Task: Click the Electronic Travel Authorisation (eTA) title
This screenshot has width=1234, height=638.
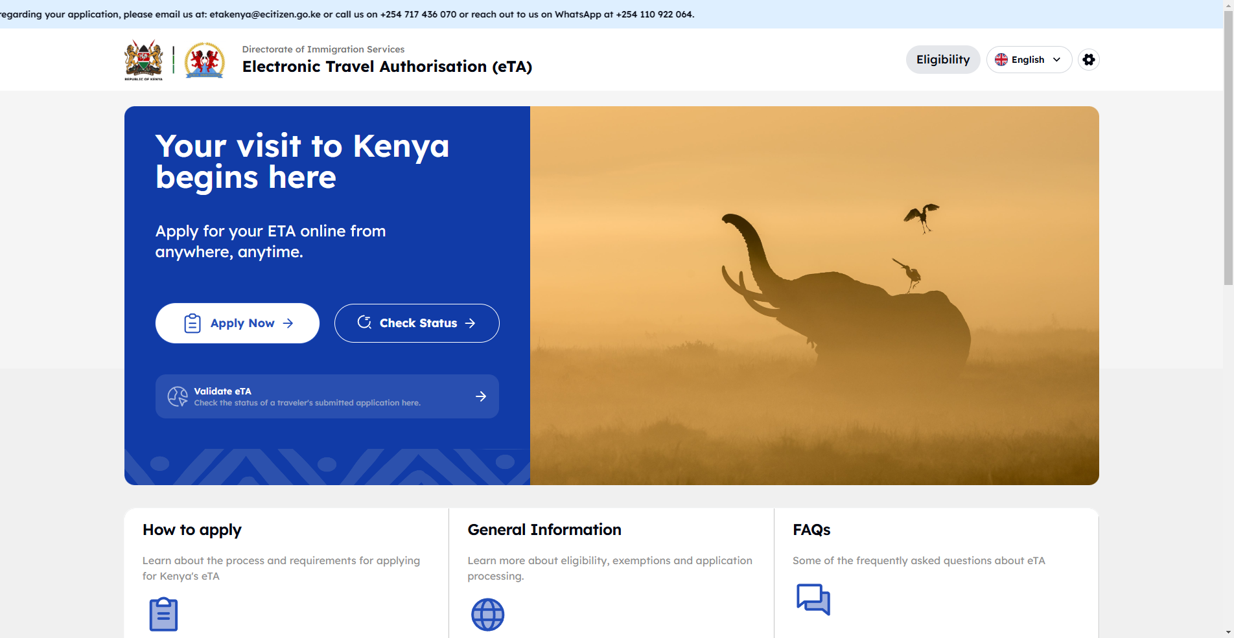Action: [387, 67]
